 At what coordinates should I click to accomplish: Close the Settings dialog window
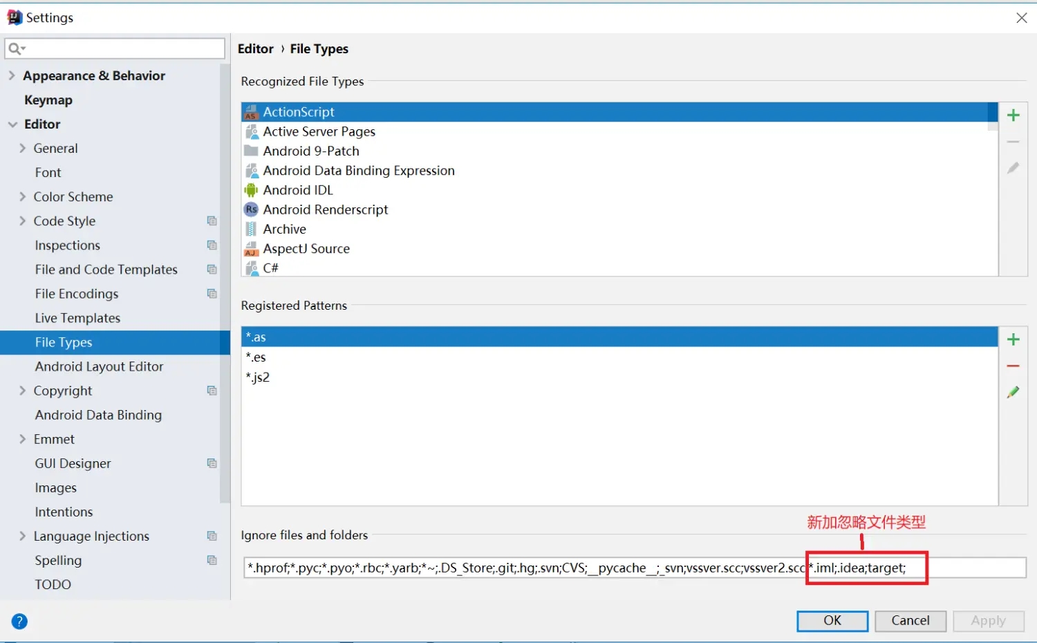coord(1022,18)
